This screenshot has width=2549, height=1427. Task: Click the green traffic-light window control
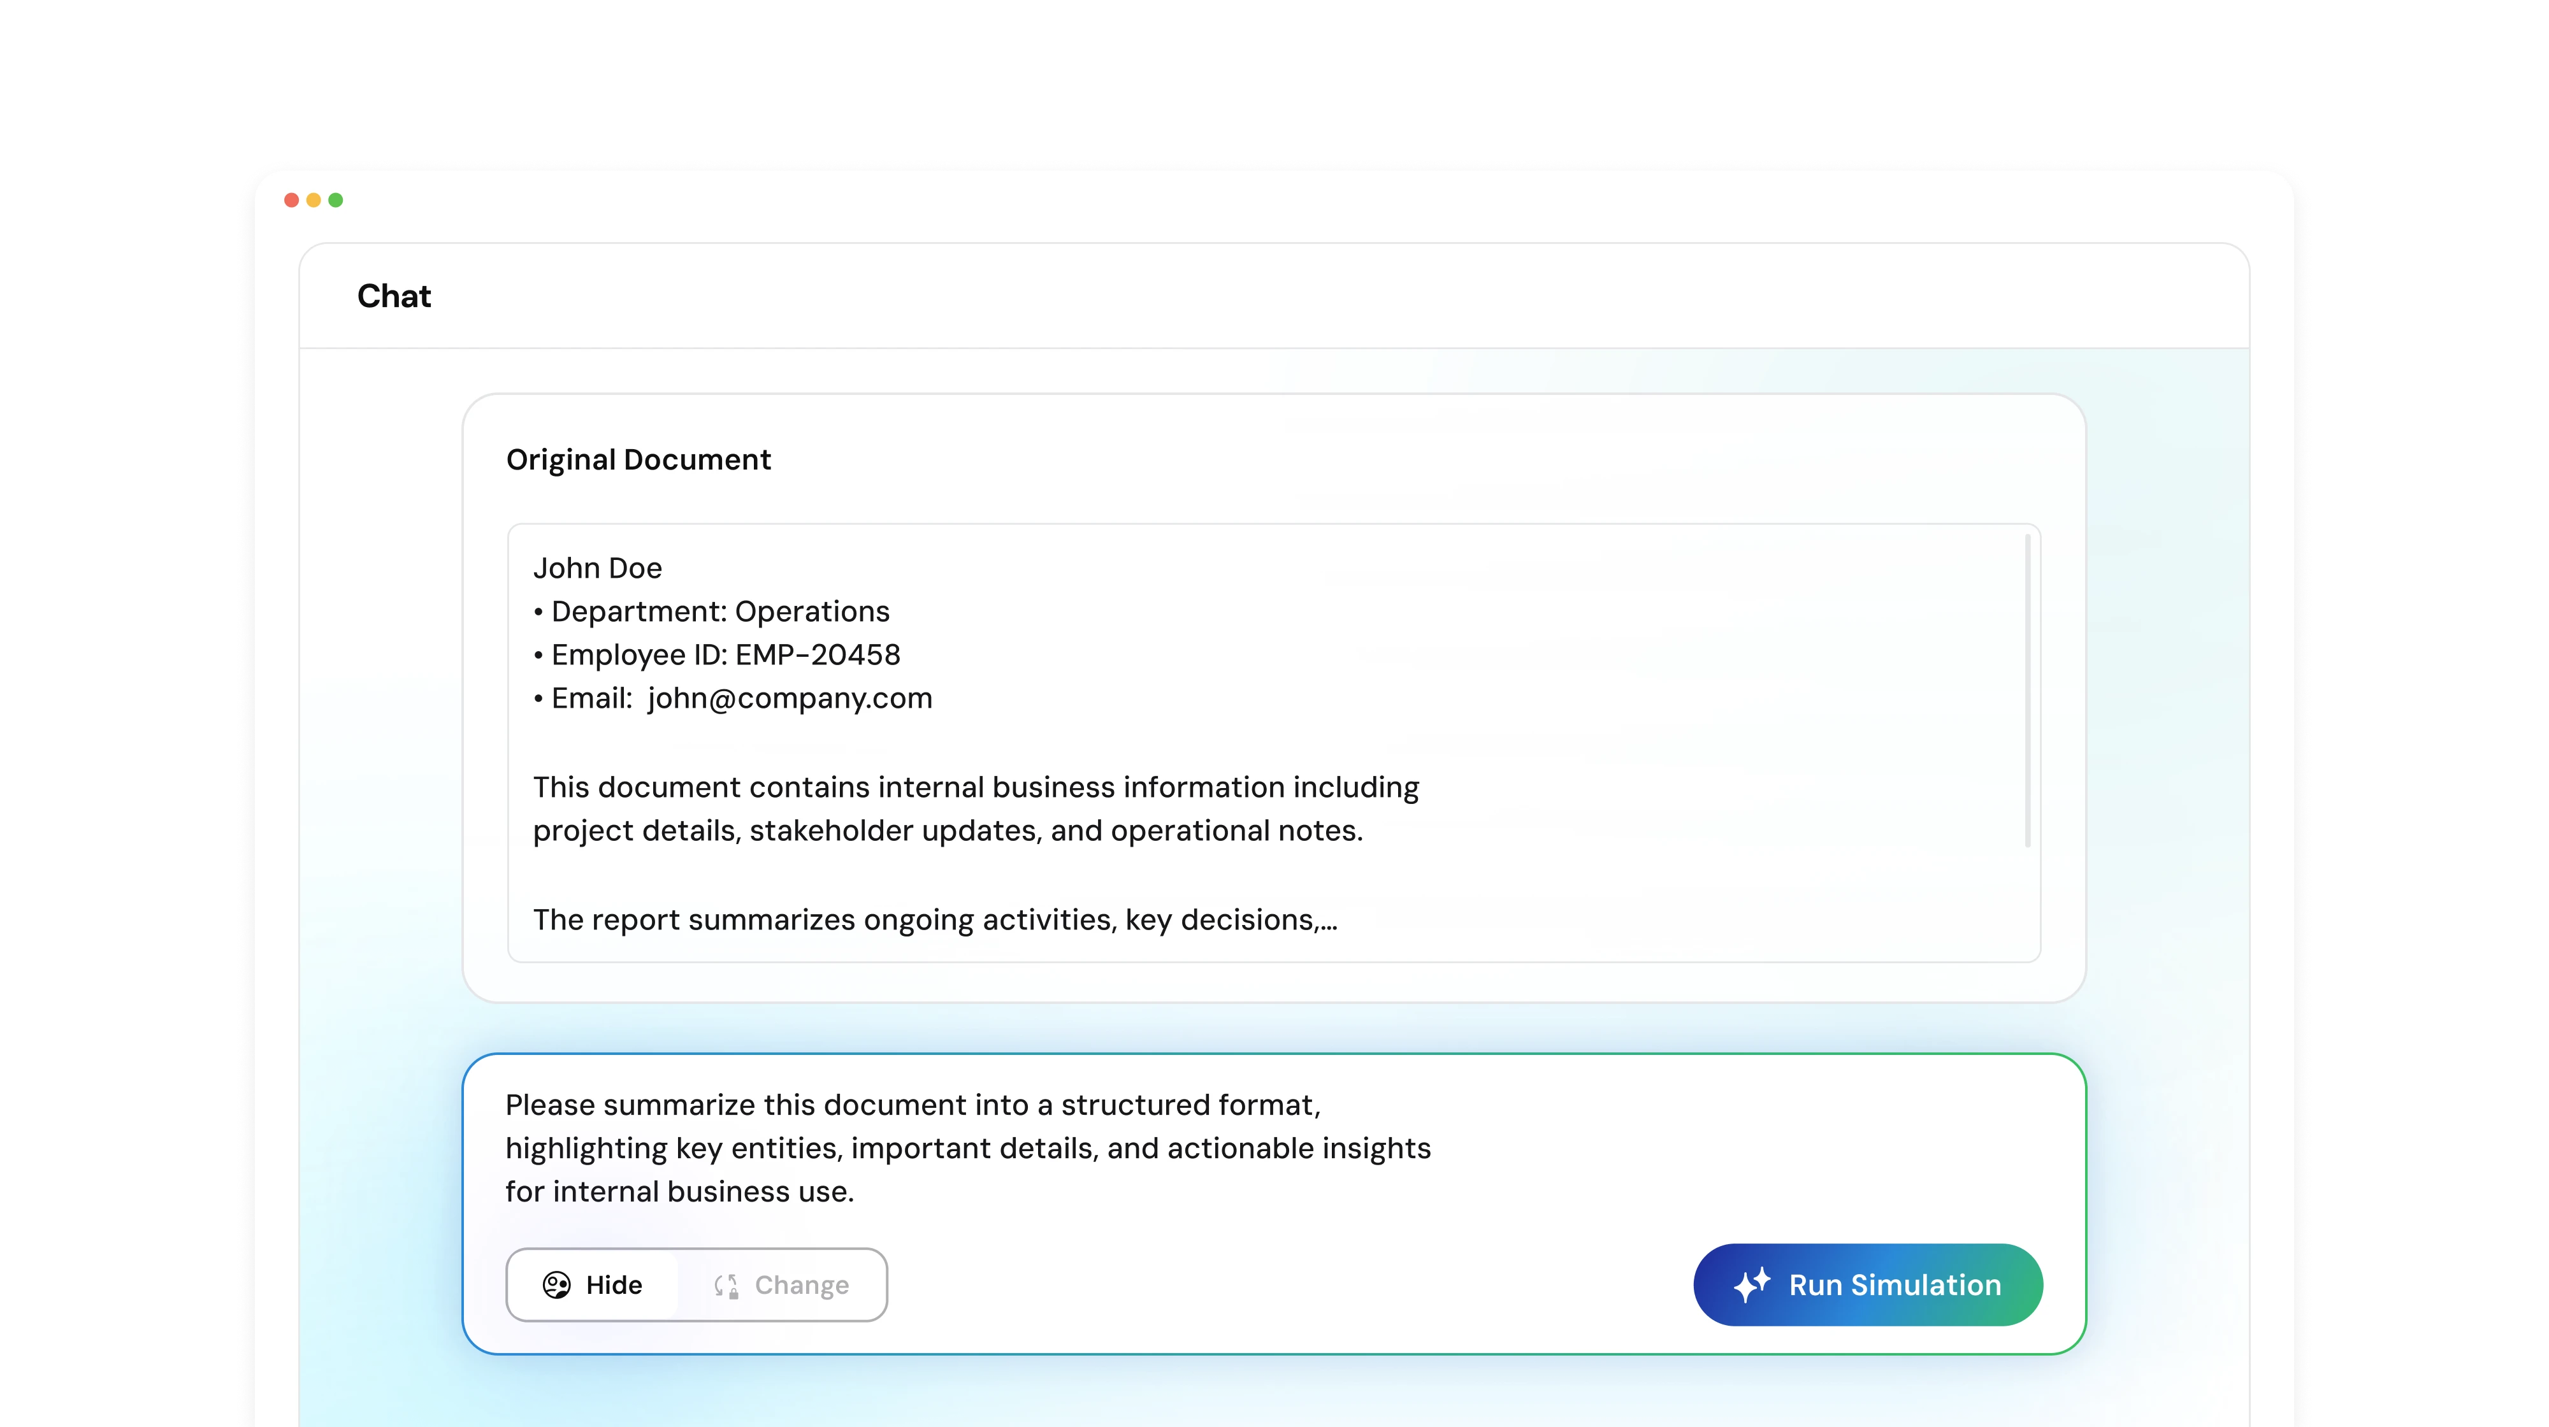click(336, 199)
